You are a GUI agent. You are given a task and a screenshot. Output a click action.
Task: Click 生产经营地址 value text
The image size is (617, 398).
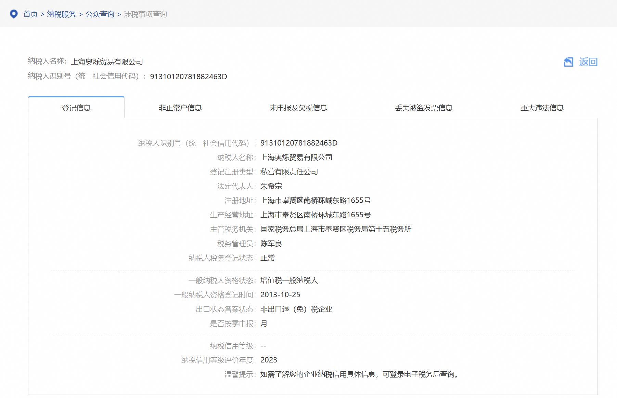pos(316,215)
